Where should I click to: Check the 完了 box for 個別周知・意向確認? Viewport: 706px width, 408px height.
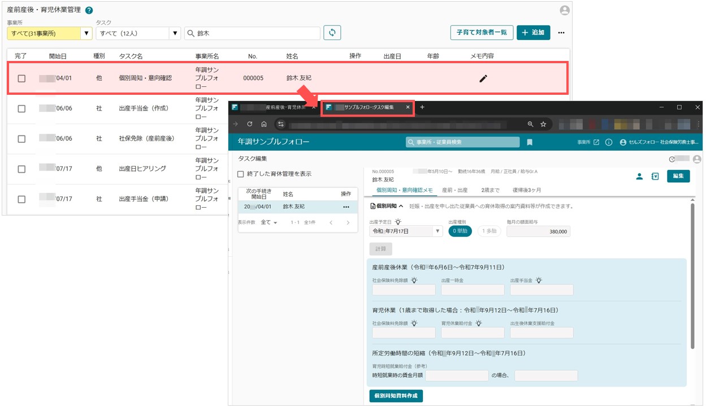tap(21, 78)
